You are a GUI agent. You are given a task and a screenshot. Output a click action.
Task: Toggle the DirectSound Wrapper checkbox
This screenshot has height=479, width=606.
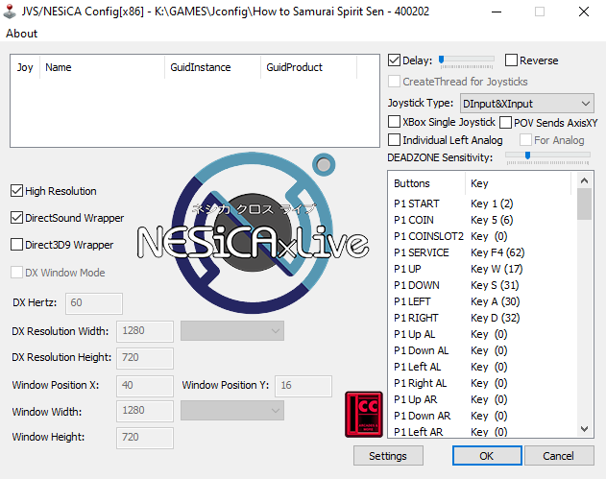[17, 218]
